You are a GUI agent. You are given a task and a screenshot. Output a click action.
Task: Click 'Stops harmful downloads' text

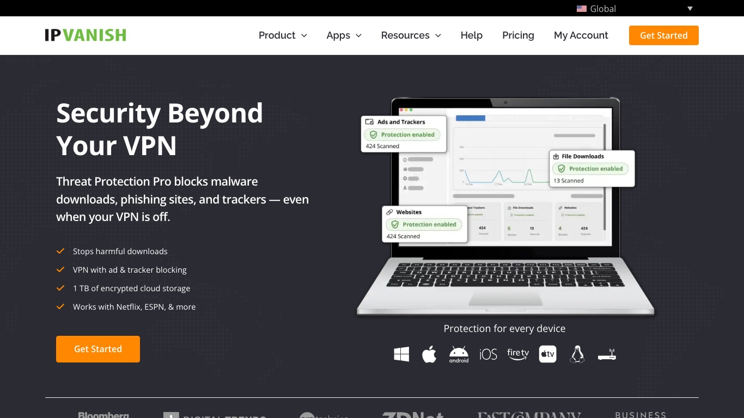coord(120,251)
